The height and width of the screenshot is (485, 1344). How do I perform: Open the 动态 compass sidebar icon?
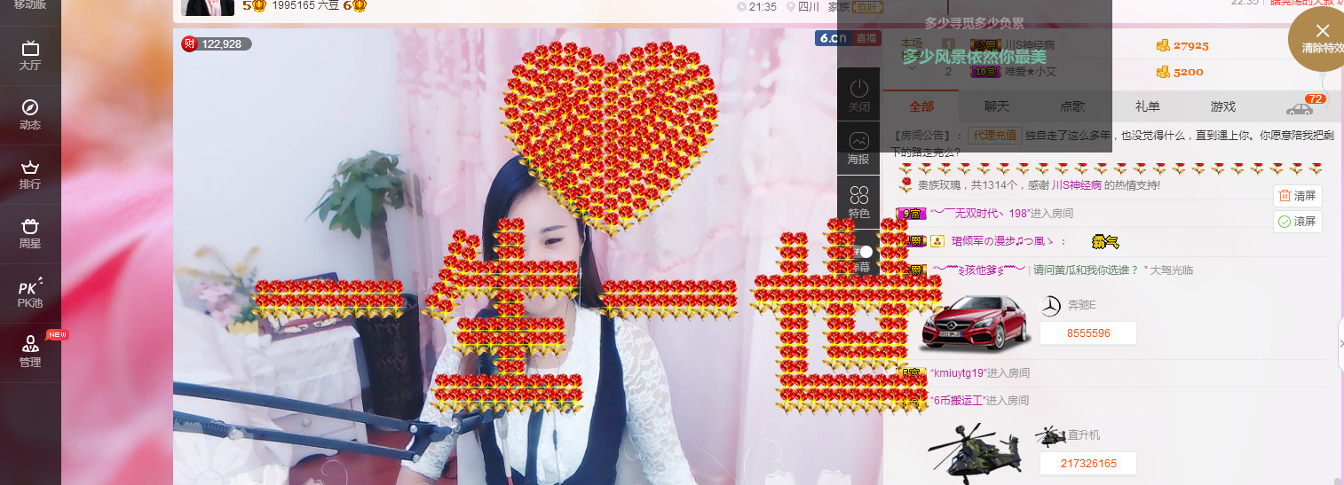point(30,114)
